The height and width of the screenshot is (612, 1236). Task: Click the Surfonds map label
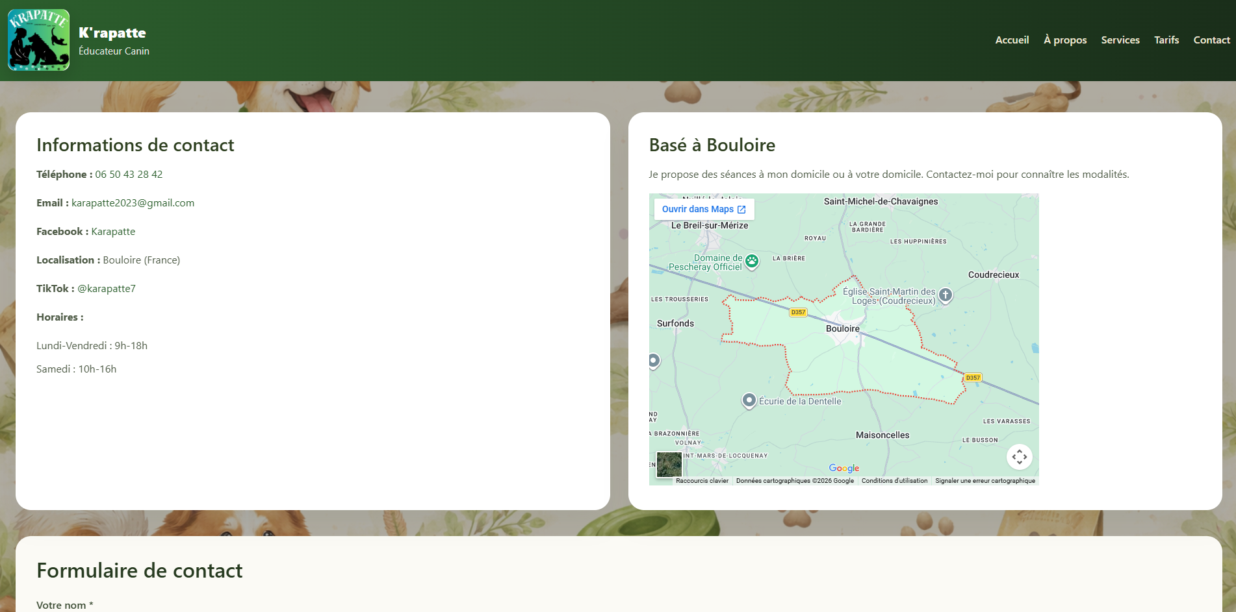click(x=675, y=323)
